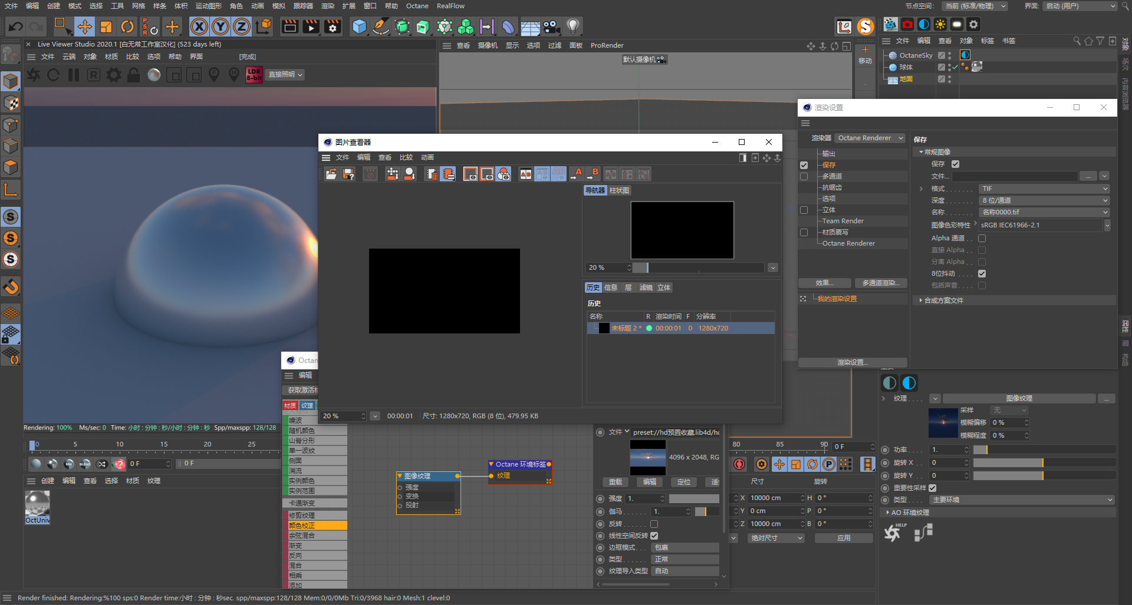Open the 直接照明 kernel dropdown
The height and width of the screenshot is (605, 1132).
pyautogui.click(x=285, y=75)
